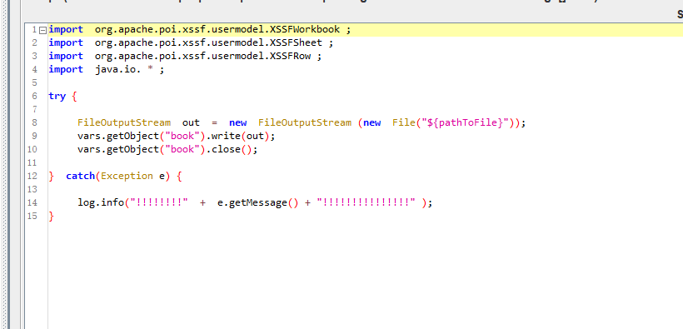
Task: Place cursor on catch keyword
Action: (81, 176)
